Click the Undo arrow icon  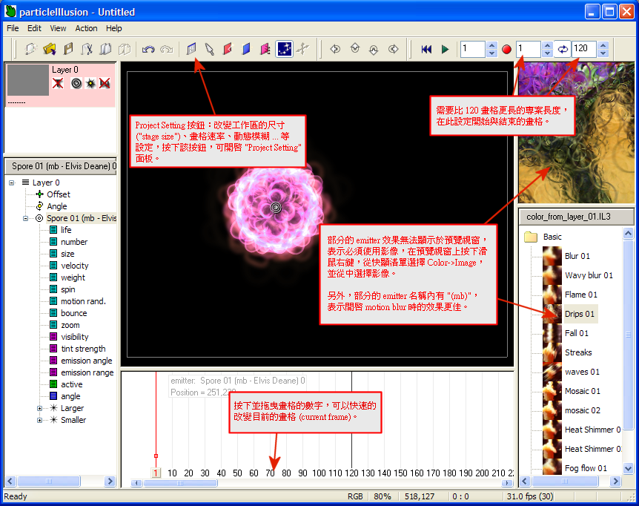148,49
